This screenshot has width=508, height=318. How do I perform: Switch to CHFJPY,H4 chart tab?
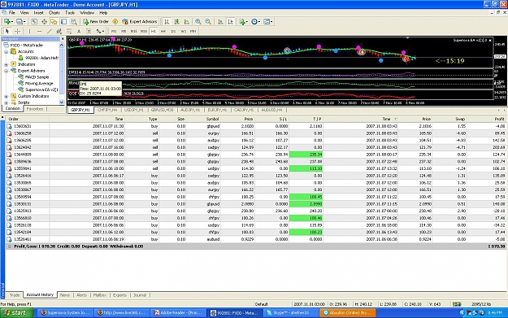pos(107,110)
